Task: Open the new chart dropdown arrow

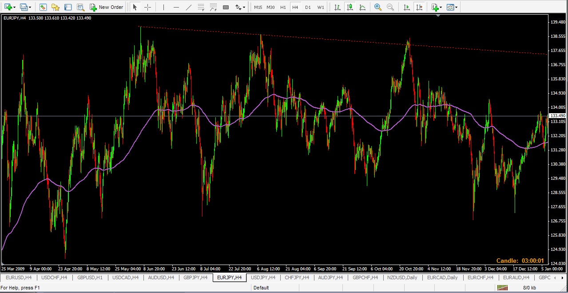Action: (15, 7)
